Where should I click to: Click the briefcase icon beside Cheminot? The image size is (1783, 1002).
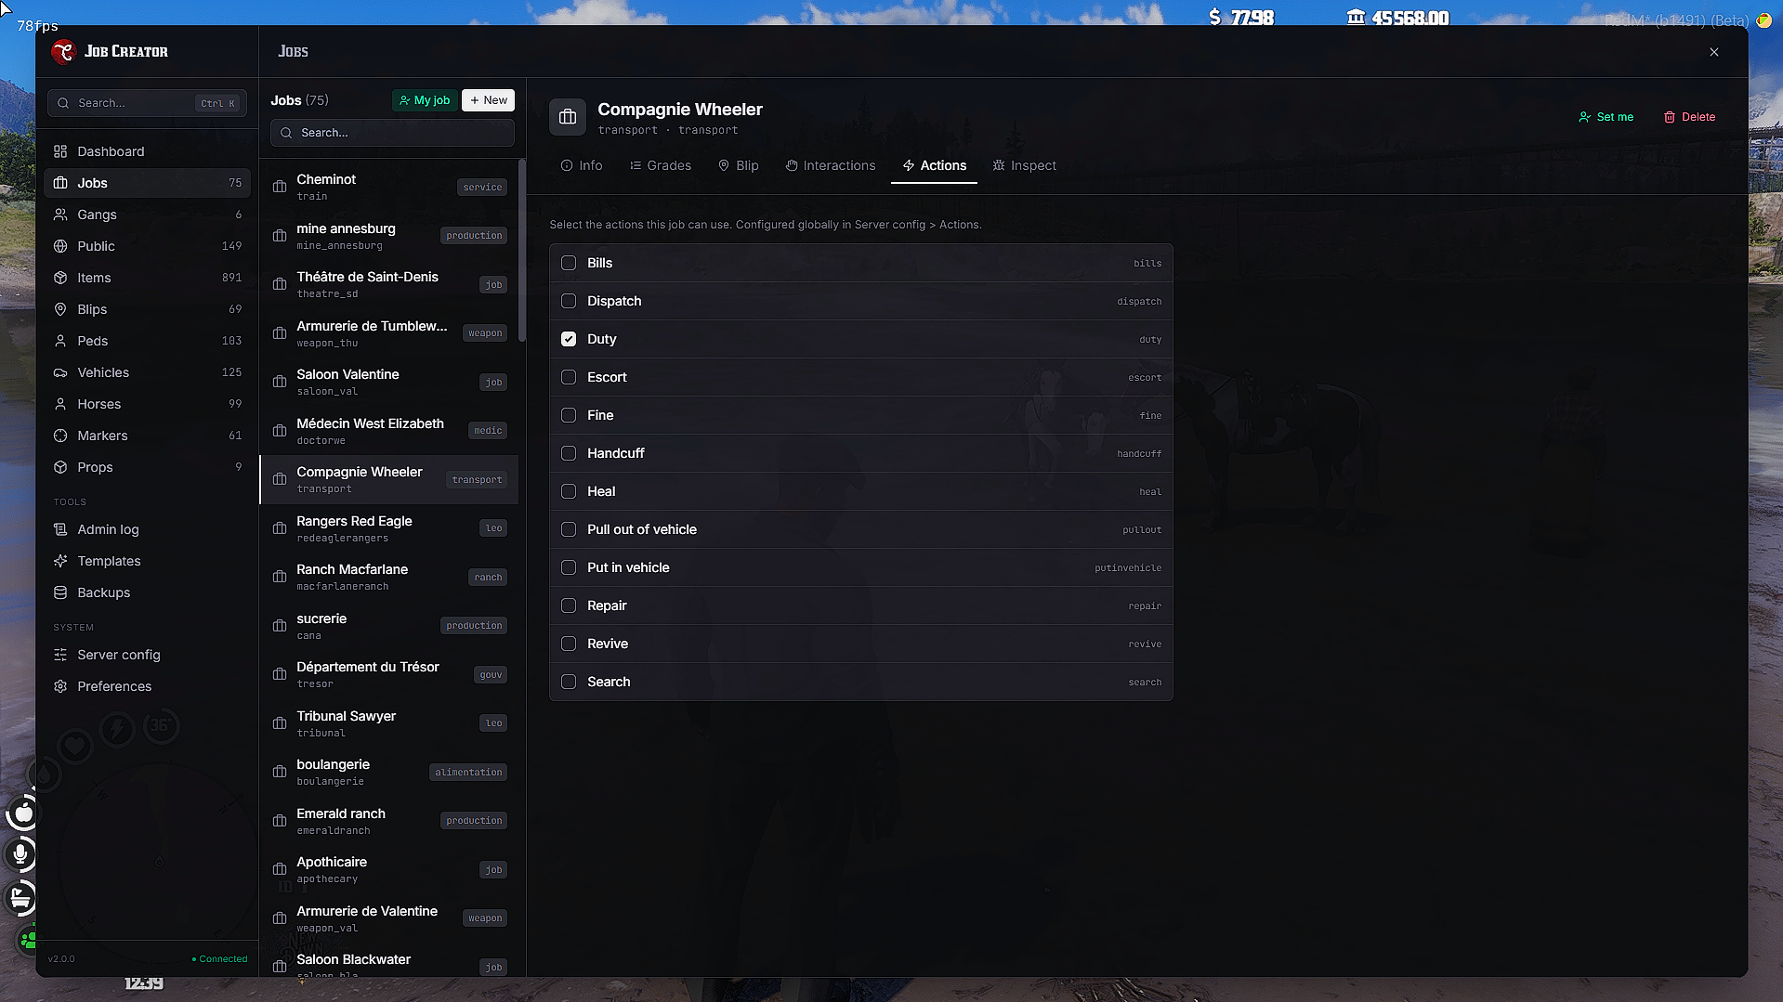pos(280,187)
